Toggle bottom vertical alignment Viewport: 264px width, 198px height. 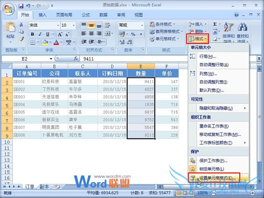click(99, 25)
